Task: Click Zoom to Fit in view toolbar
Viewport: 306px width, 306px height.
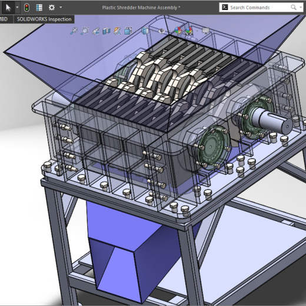Action: click(74, 31)
